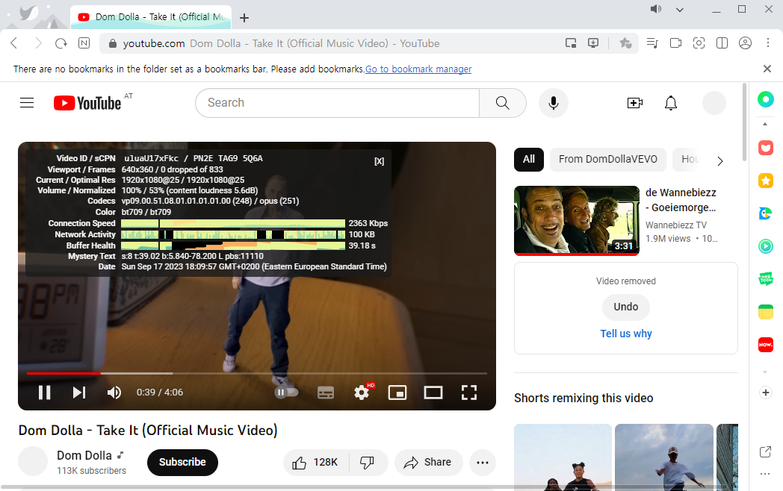783x491 pixels.
Task: Open the red pocket-style sidebar icon
Action: pos(766,148)
